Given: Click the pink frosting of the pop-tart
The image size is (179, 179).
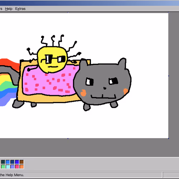Looking at the screenshot, I should (x=50, y=82).
